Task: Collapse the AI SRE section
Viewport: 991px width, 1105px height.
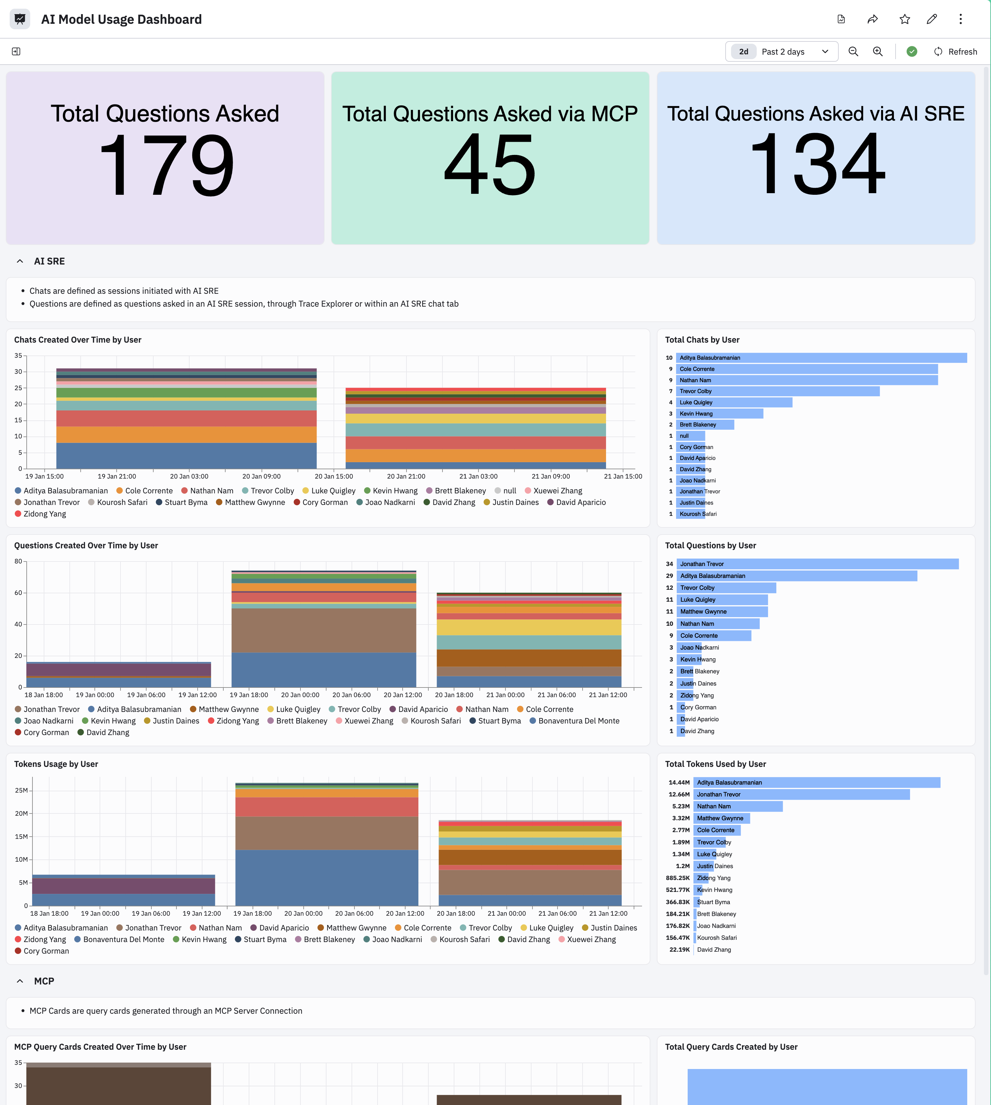Action: click(x=20, y=261)
